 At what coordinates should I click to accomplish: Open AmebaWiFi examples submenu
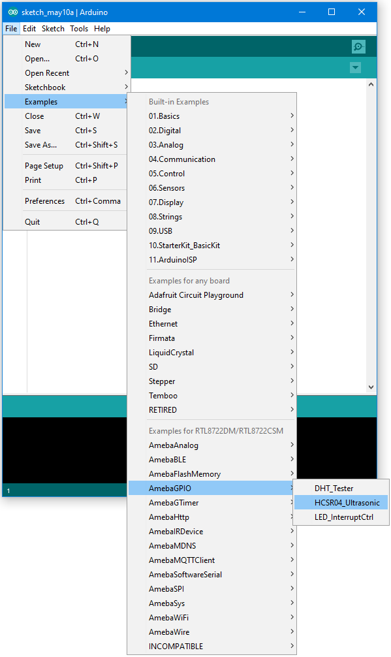coord(212,618)
